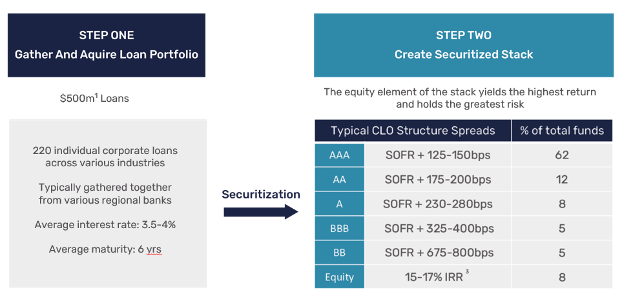Select the AA tranche label cell

pos(339,180)
